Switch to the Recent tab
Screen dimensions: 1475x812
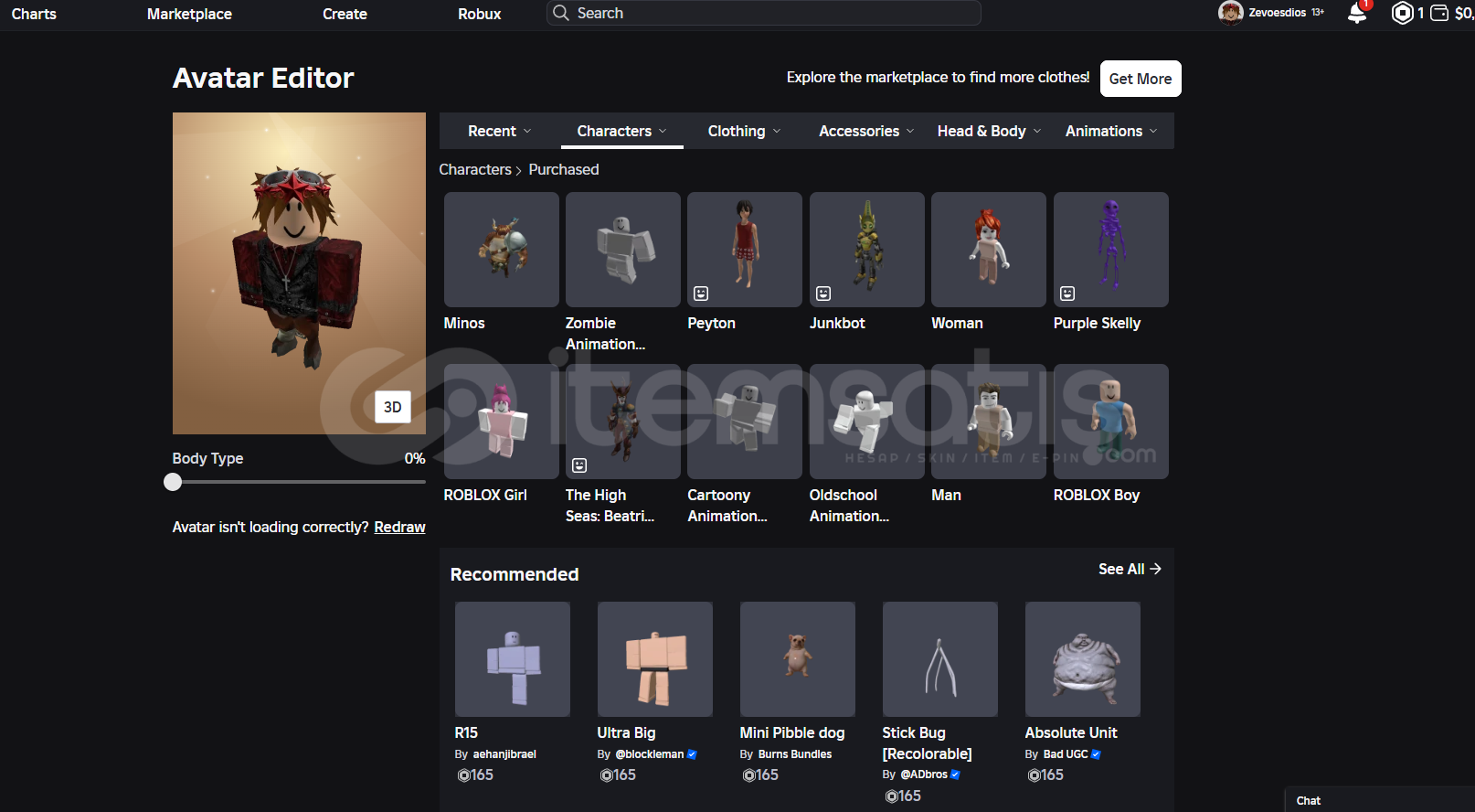pos(499,132)
